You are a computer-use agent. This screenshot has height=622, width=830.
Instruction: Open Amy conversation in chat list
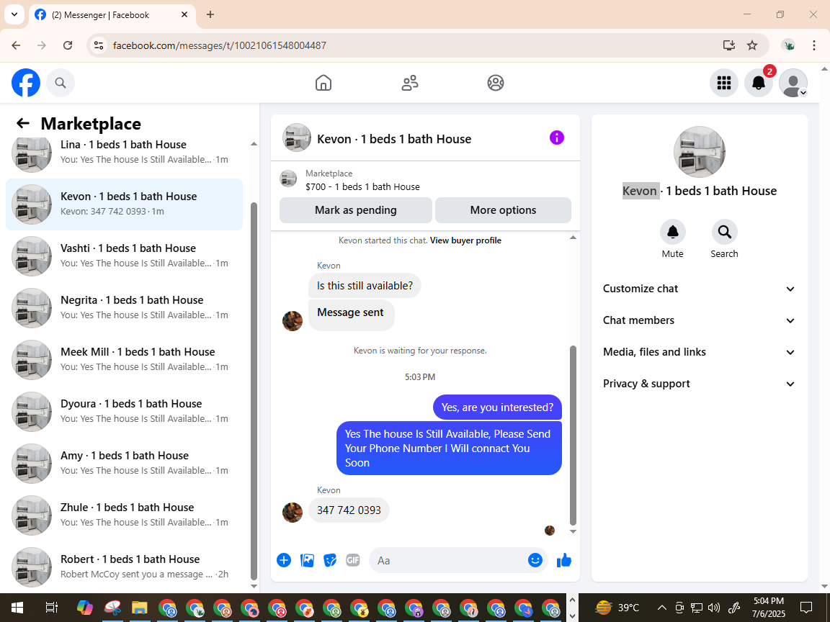click(x=125, y=464)
